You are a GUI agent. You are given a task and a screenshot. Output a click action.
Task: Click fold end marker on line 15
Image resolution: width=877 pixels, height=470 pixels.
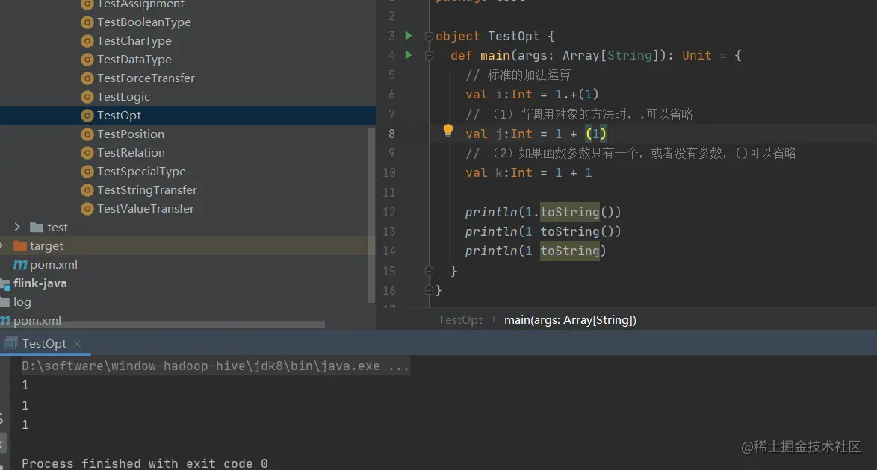click(429, 271)
